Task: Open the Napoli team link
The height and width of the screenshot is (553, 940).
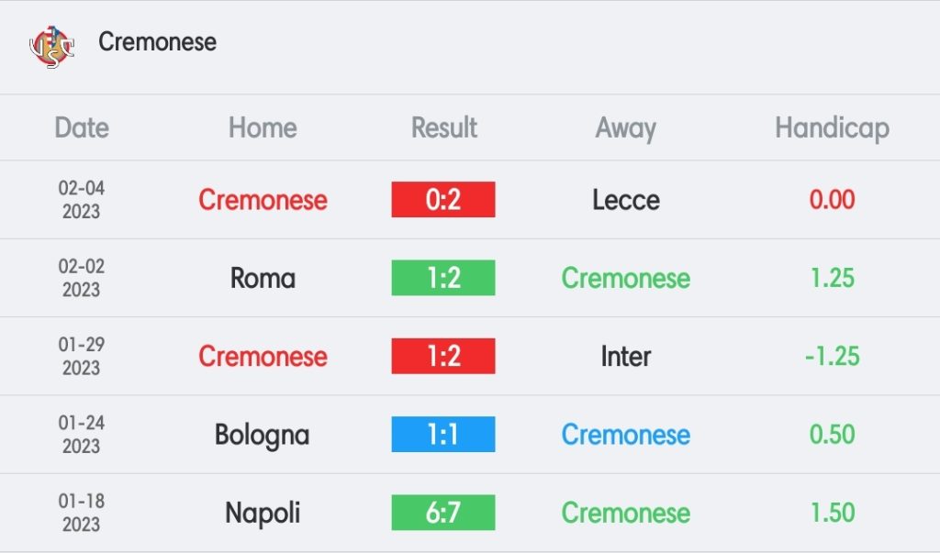Action: tap(263, 512)
